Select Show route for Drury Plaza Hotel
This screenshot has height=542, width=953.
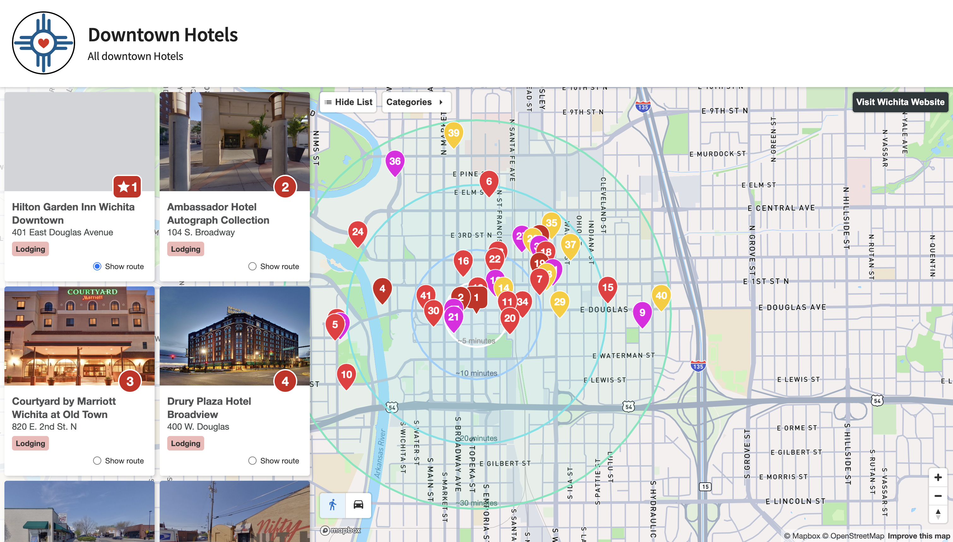click(252, 461)
